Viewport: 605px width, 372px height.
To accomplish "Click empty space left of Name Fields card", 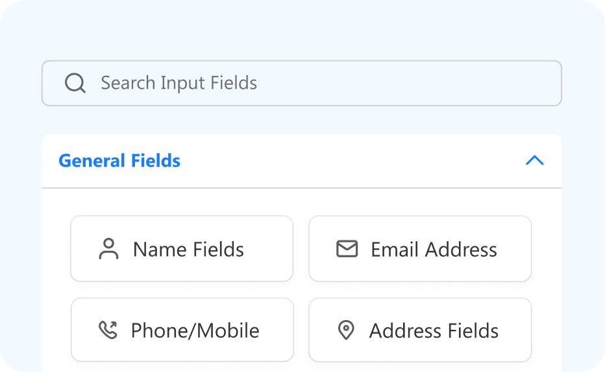I will [56, 249].
